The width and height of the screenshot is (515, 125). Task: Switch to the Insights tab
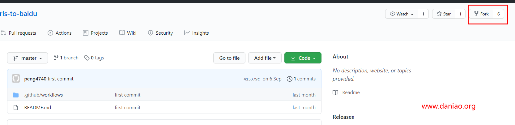pos(197,33)
